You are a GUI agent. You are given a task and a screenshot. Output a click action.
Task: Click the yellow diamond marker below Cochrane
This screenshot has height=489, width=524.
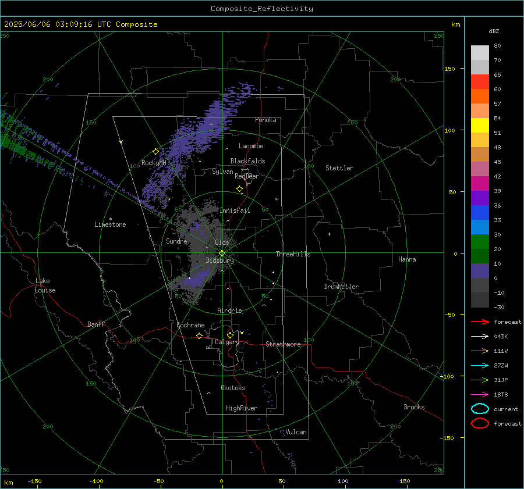[x=200, y=335]
